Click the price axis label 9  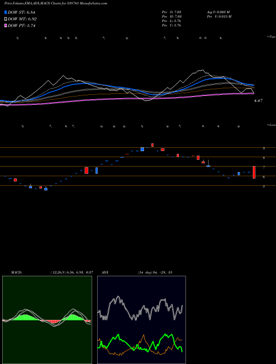(x=264, y=148)
